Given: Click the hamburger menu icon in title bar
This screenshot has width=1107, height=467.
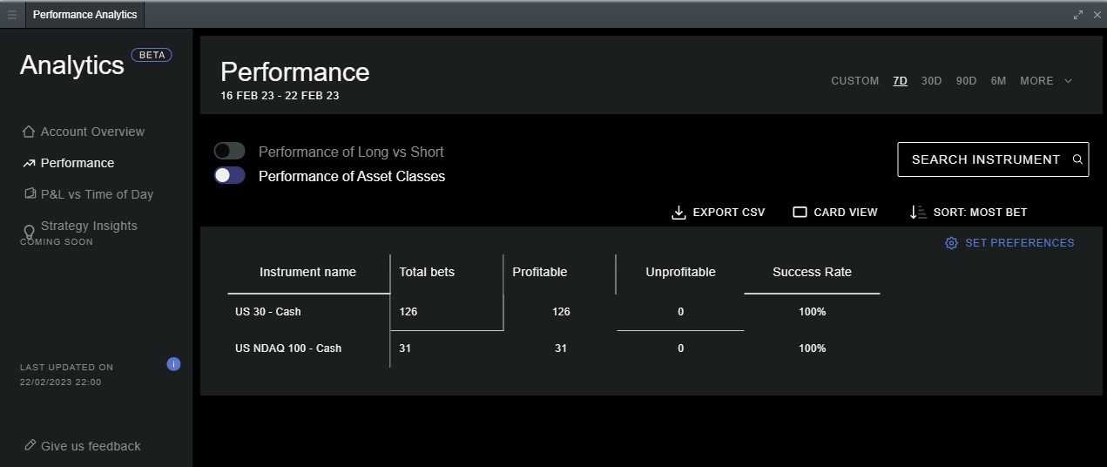Looking at the screenshot, I should coord(12,15).
